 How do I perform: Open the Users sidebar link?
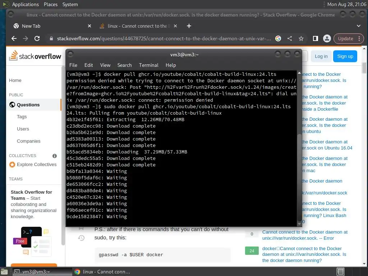point(23,129)
